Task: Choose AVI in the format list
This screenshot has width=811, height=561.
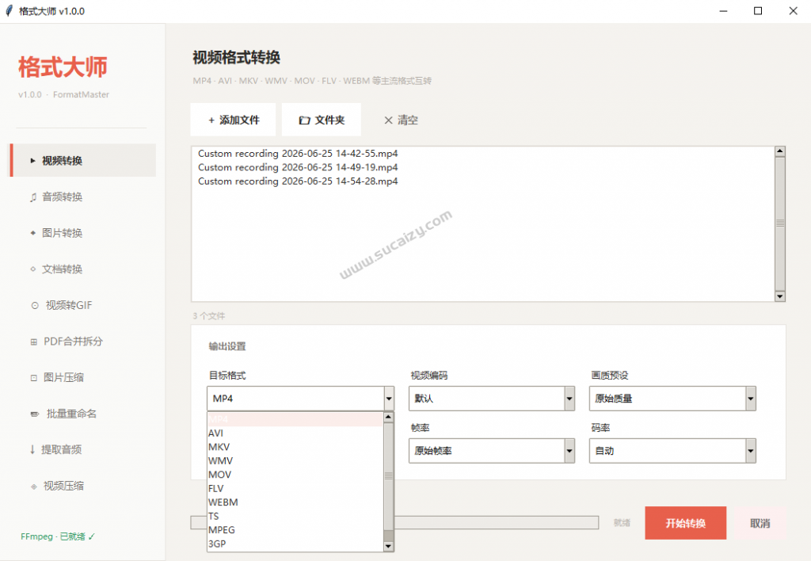Action: click(x=295, y=433)
